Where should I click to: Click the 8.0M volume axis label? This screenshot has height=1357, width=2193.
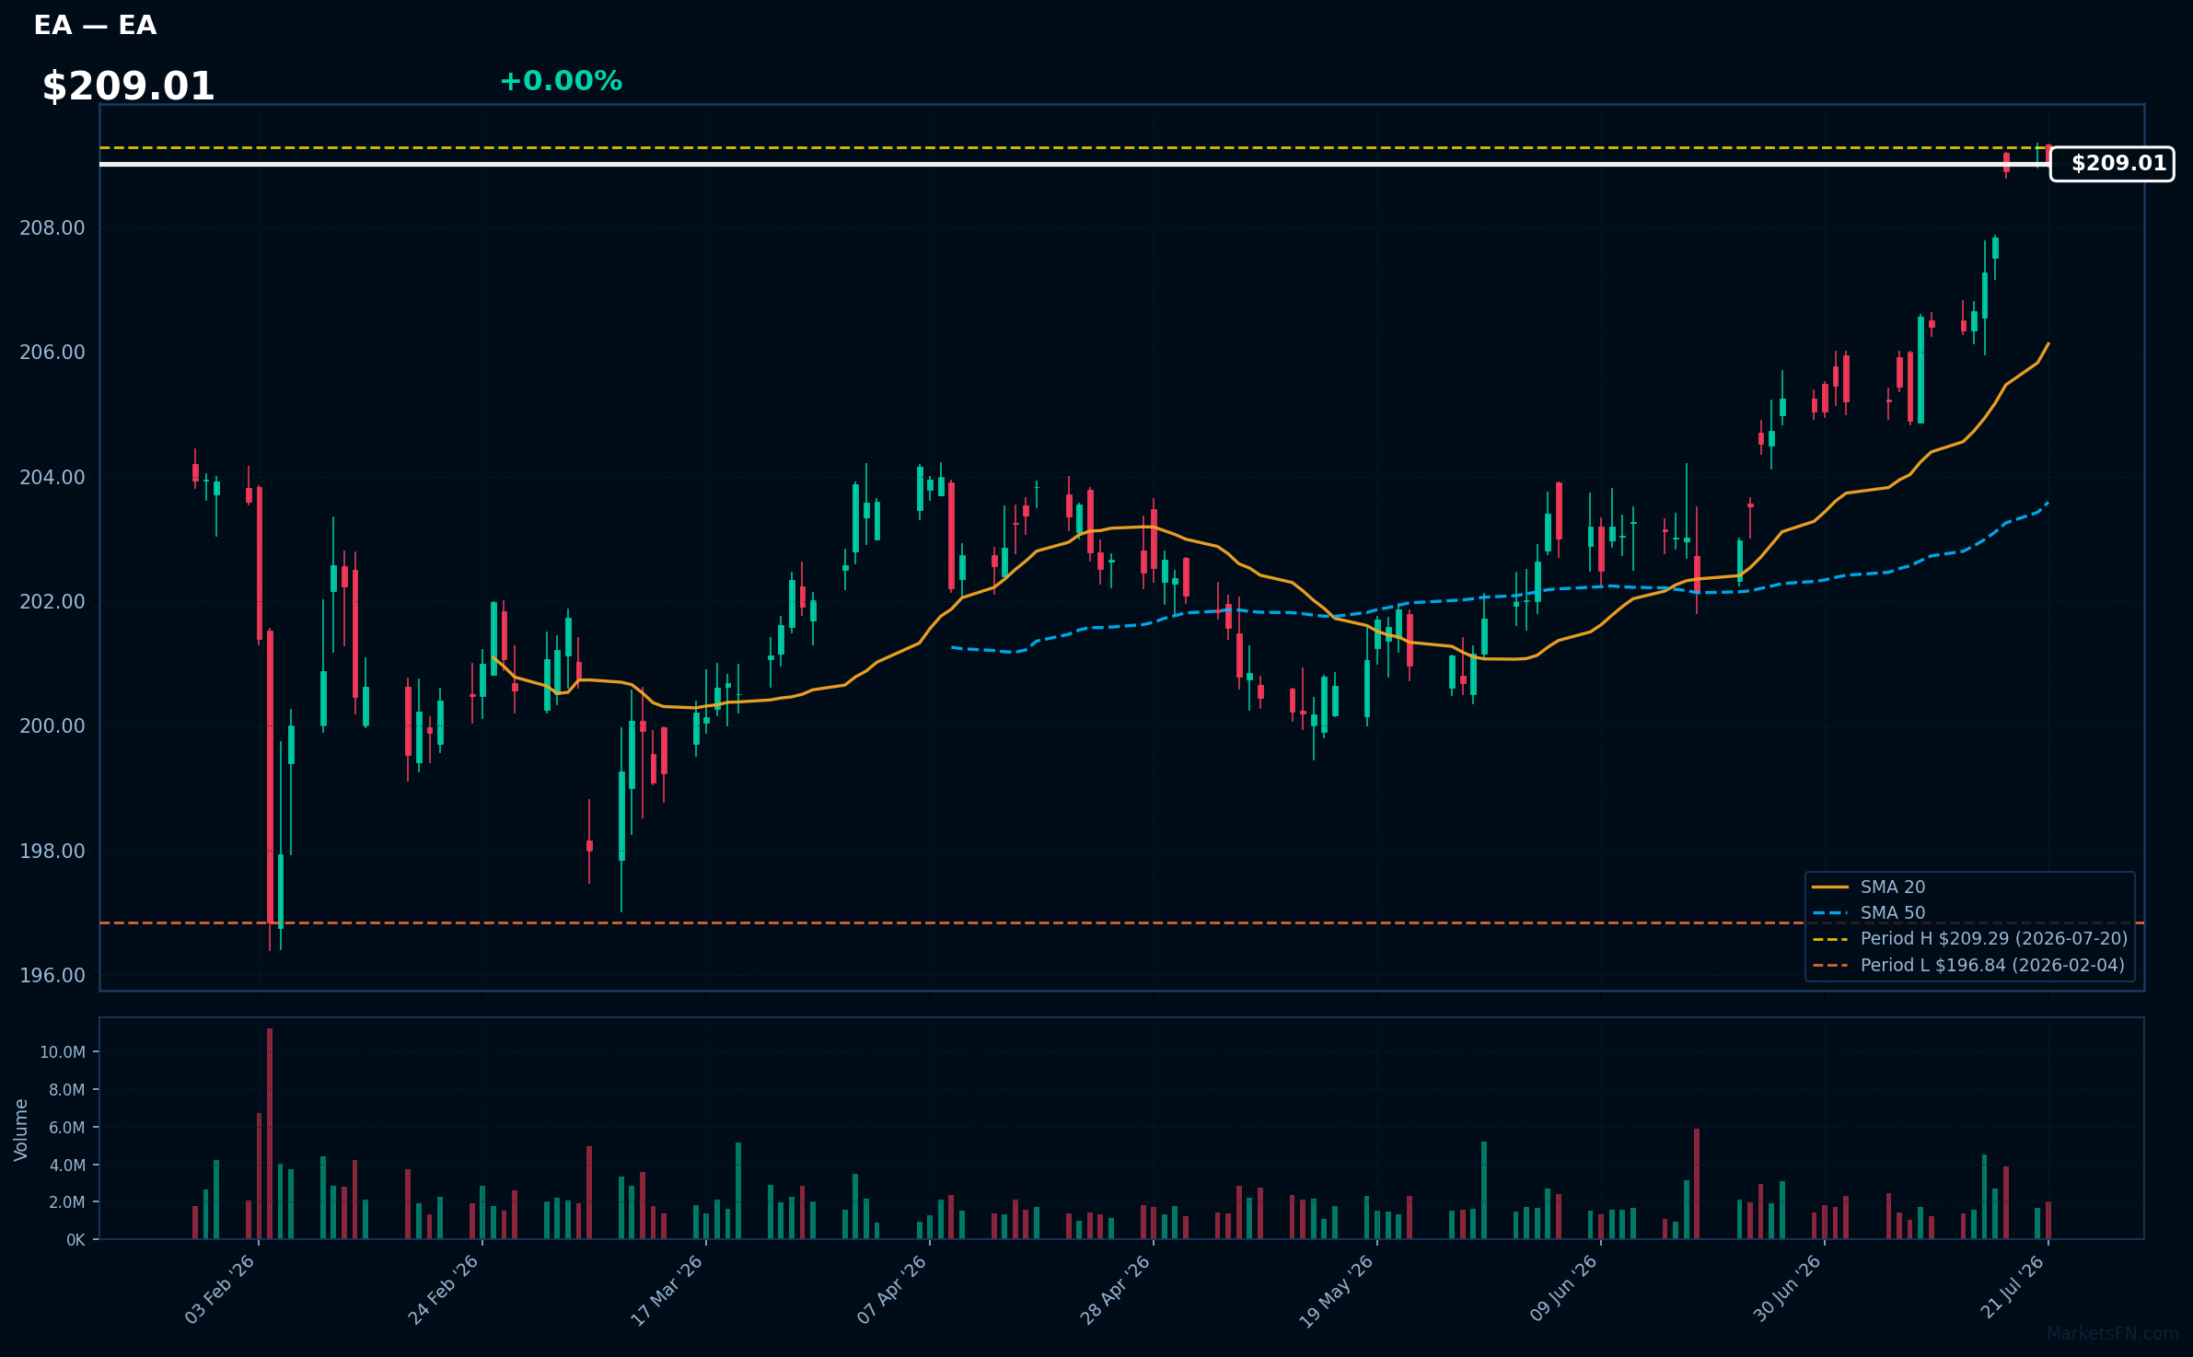[x=66, y=1090]
